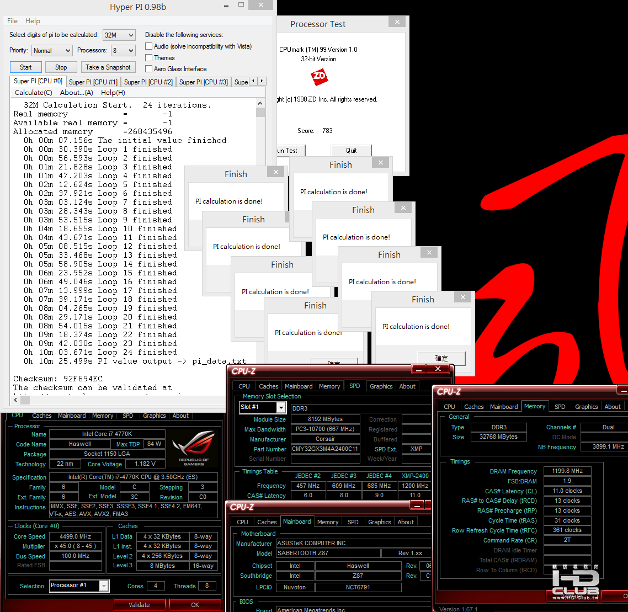Close the Hyper PI window

click(260, 5)
